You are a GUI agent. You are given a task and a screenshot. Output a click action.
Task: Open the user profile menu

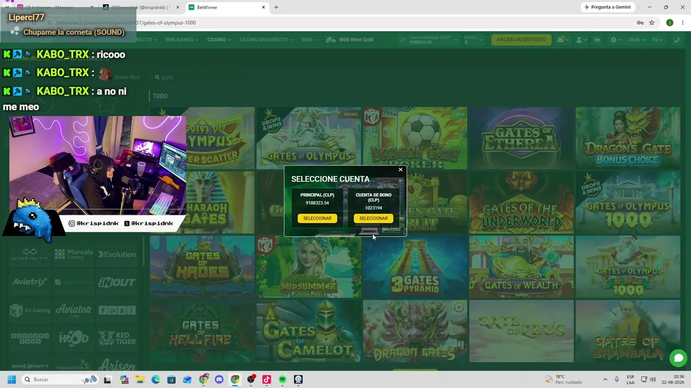pyautogui.click(x=582, y=40)
